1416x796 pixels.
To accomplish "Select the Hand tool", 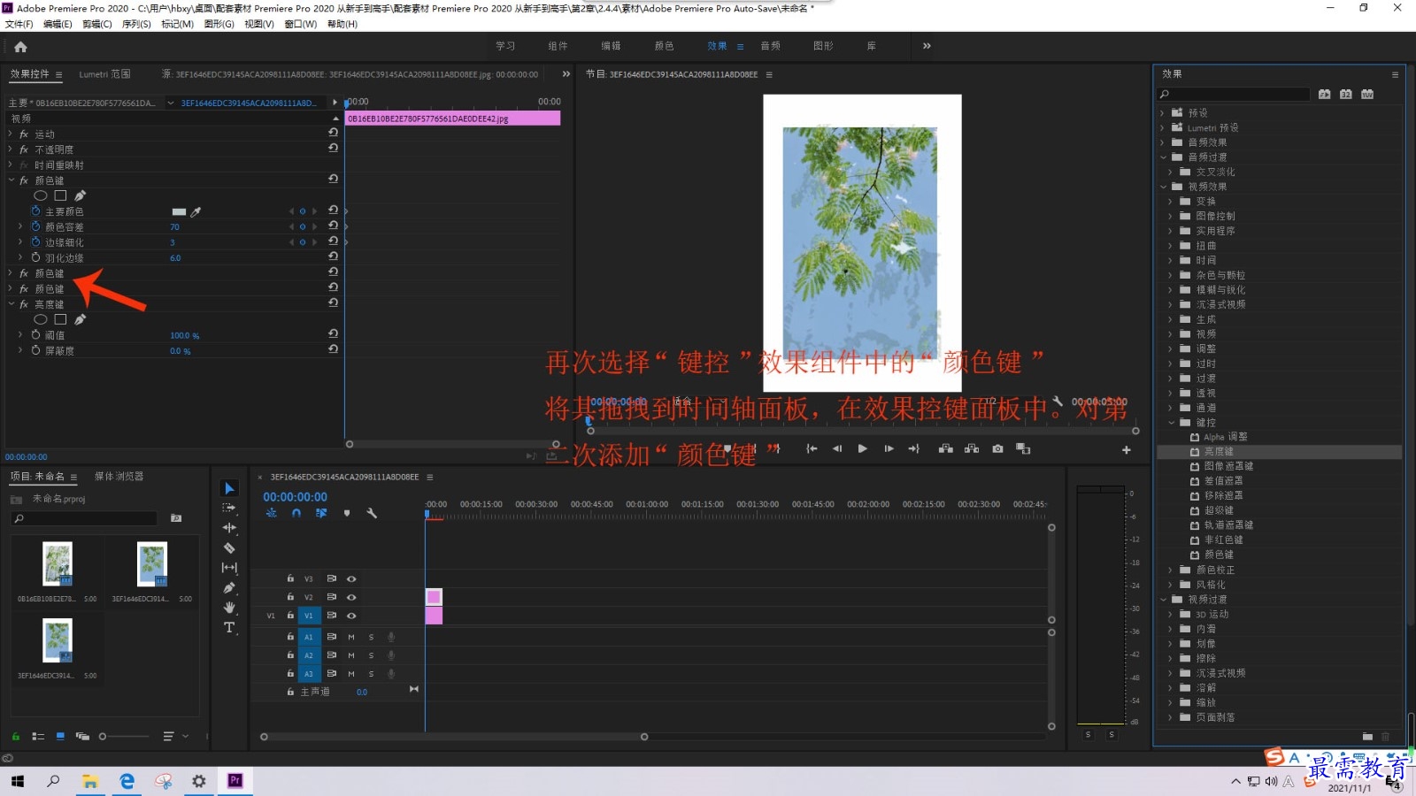I will 229,608.
